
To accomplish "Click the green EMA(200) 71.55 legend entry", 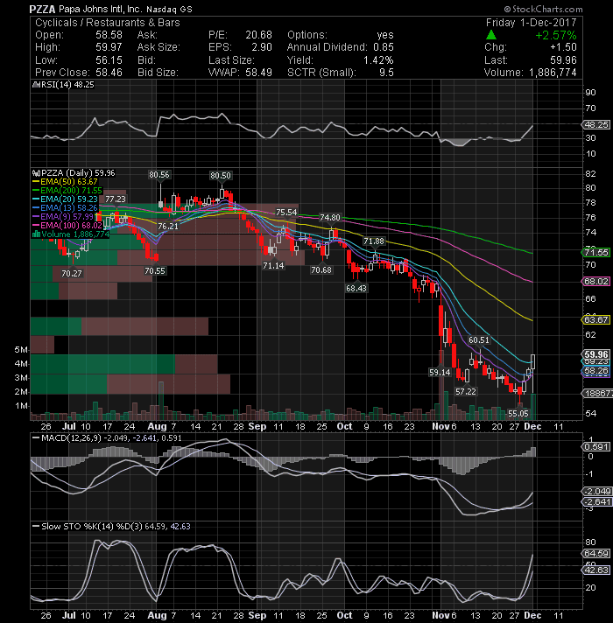I will 67,191.
